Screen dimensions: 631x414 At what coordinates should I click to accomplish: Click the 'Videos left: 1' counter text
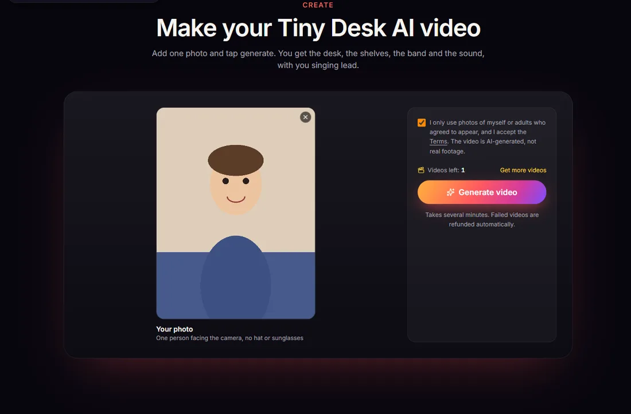(446, 170)
